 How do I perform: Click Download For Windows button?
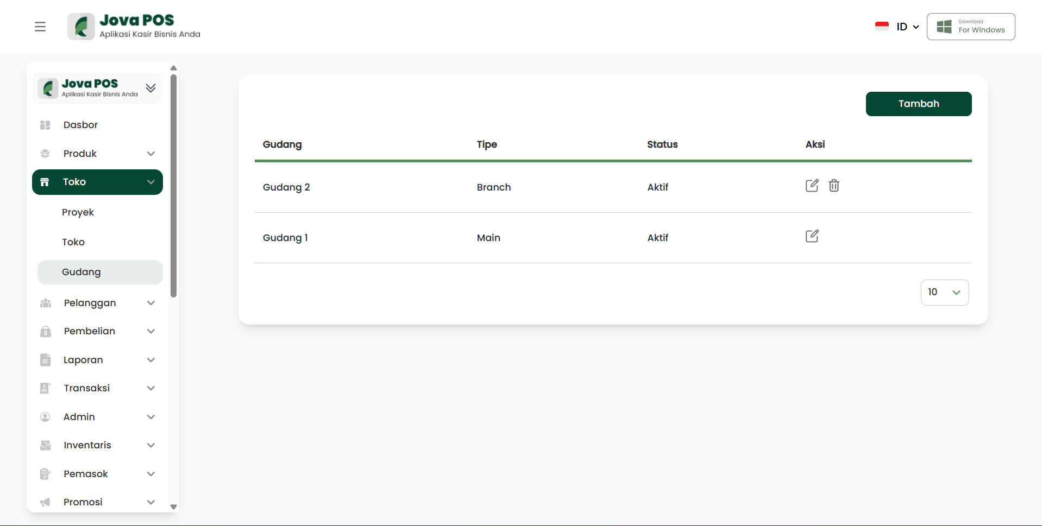[970, 27]
